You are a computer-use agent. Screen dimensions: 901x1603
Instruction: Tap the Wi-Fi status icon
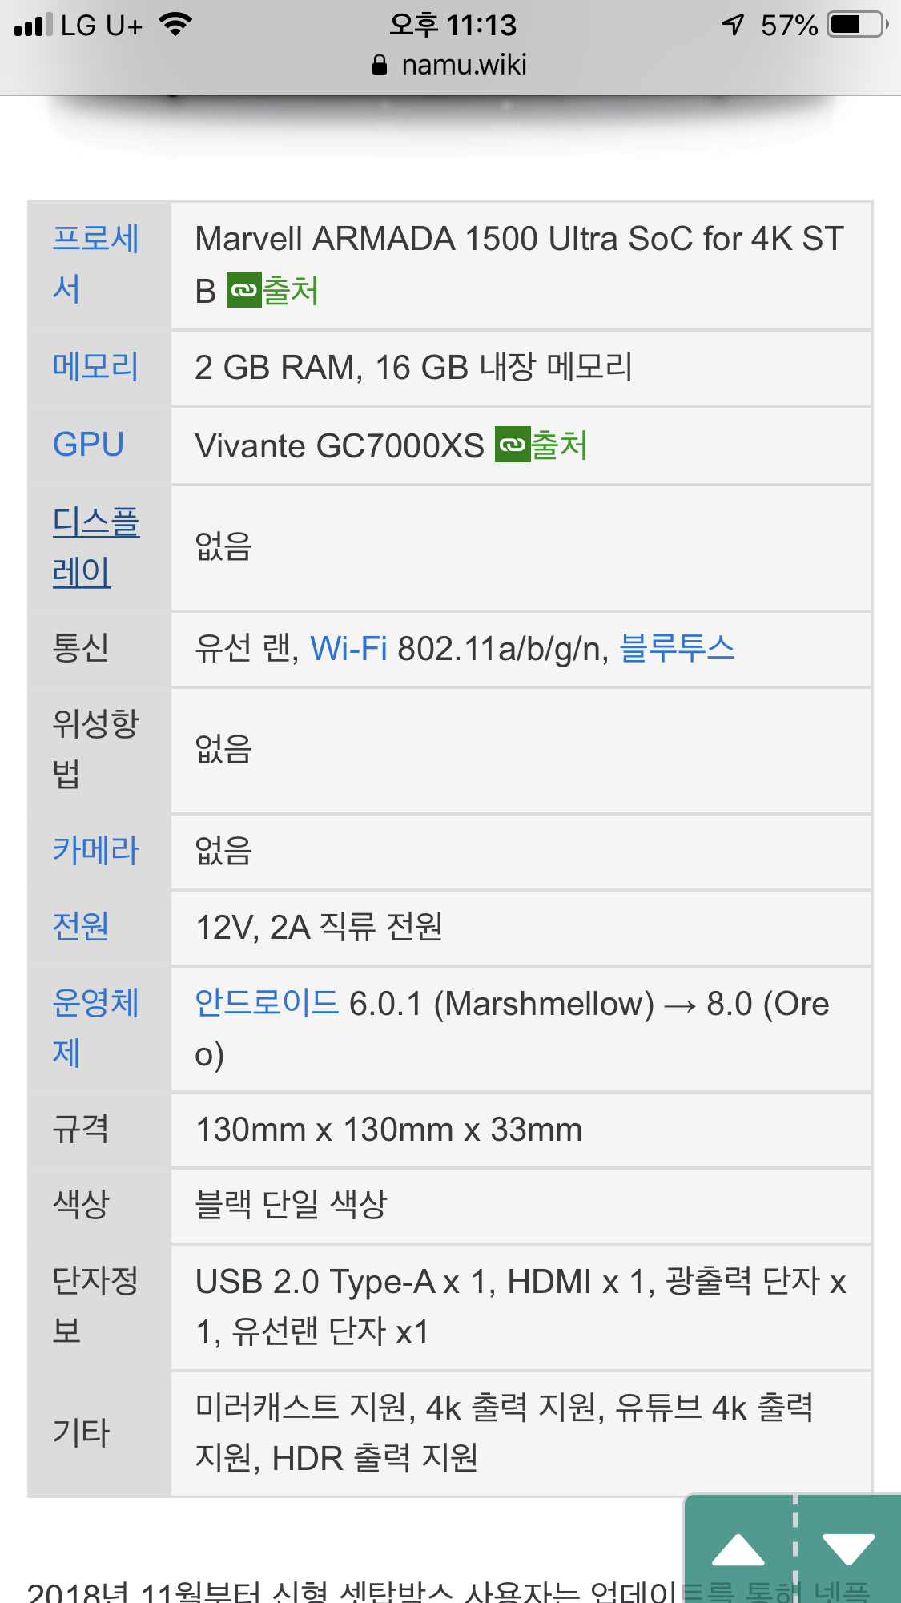(175, 25)
